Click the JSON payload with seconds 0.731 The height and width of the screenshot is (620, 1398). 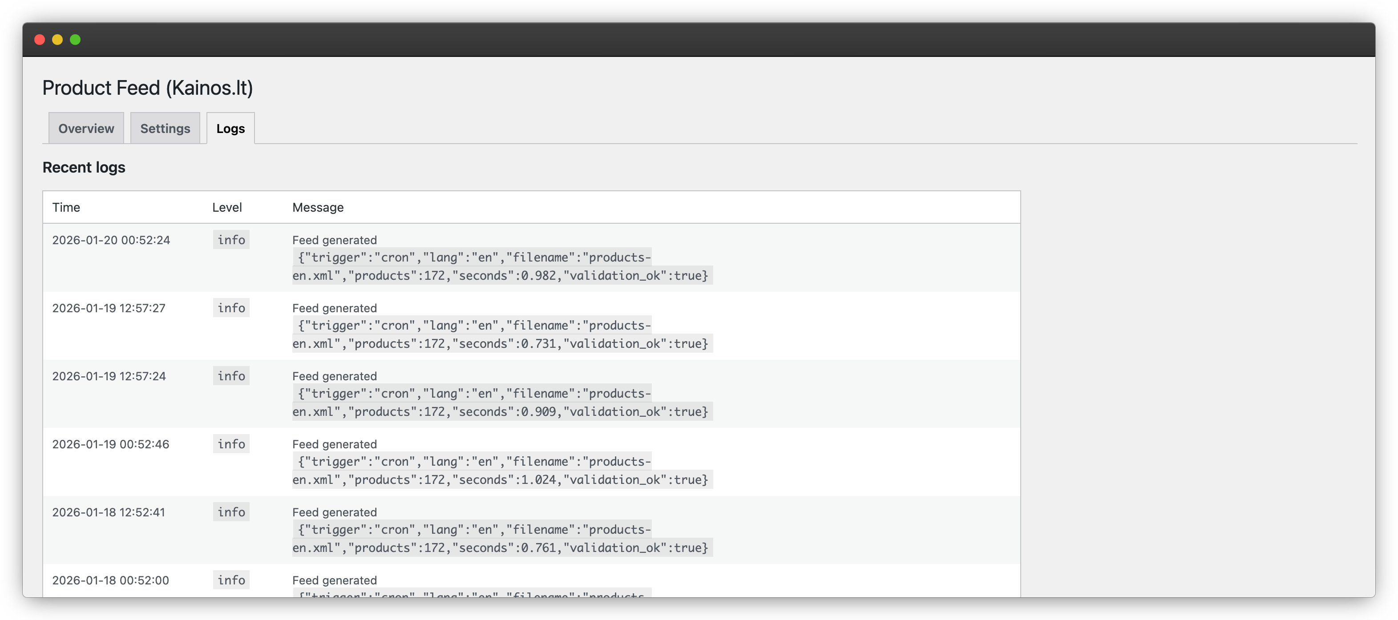click(501, 334)
